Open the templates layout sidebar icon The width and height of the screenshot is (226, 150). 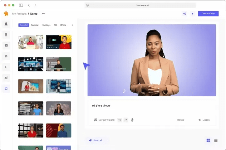point(6,89)
